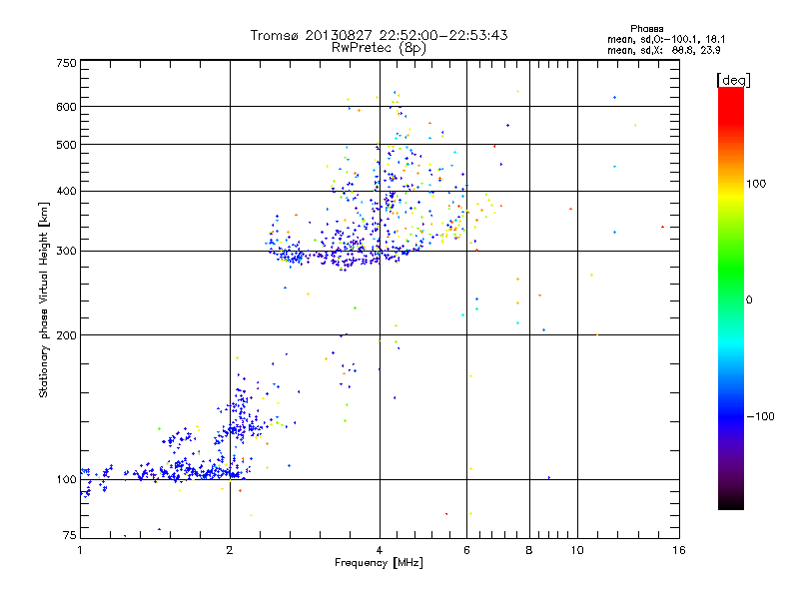
Task: Click x-axis tick label '1'
Action: pos(80,550)
